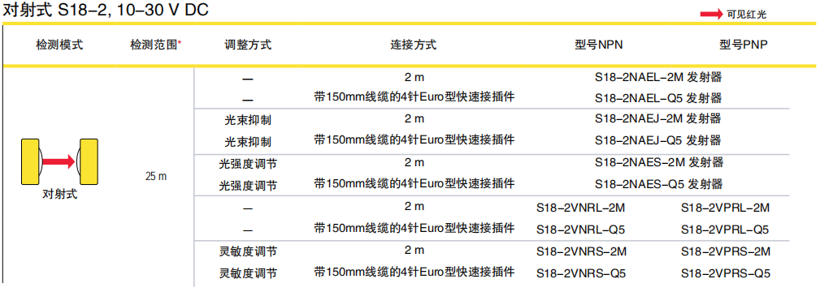Click the 25 m detection range value
This screenshot has height=292, width=820.
click(x=156, y=176)
